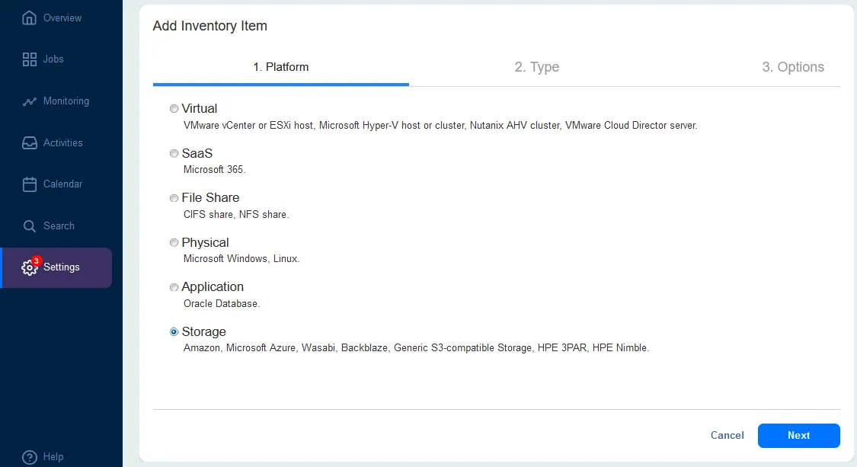
Task: Open the Overview dashboard icon
Action: click(x=28, y=18)
